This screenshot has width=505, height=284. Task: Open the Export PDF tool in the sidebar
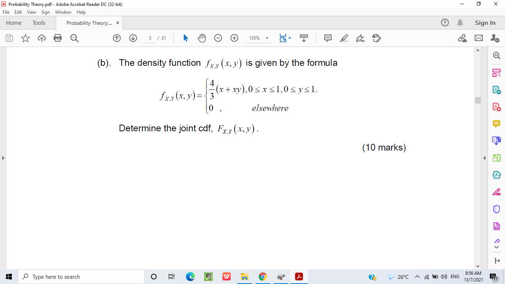click(496, 89)
